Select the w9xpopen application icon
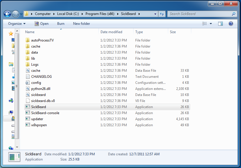Screen dimensions: 241x168 (x=28, y=125)
